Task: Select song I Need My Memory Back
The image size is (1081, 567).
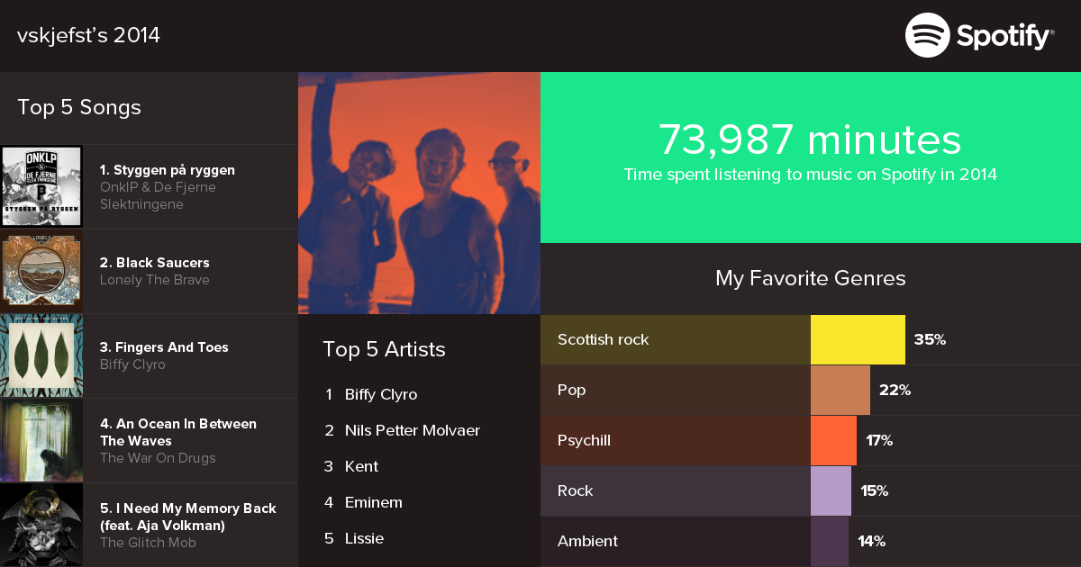Action: coord(188,517)
